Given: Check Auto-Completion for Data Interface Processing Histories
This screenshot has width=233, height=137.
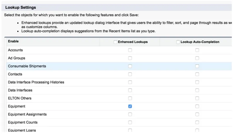Looking at the screenshot, I should coord(197,82).
